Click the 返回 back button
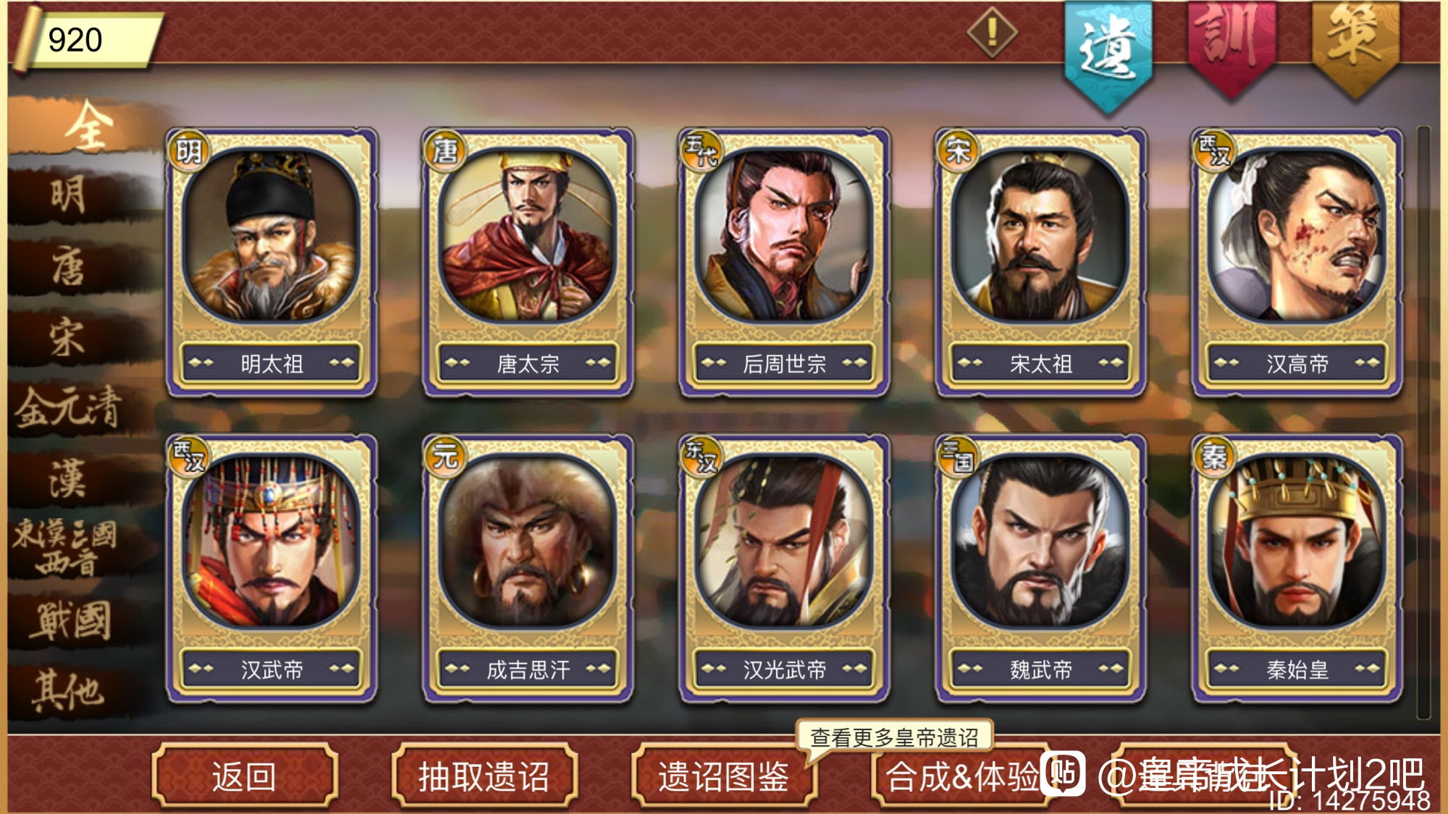The image size is (1448, 814). coord(245,776)
